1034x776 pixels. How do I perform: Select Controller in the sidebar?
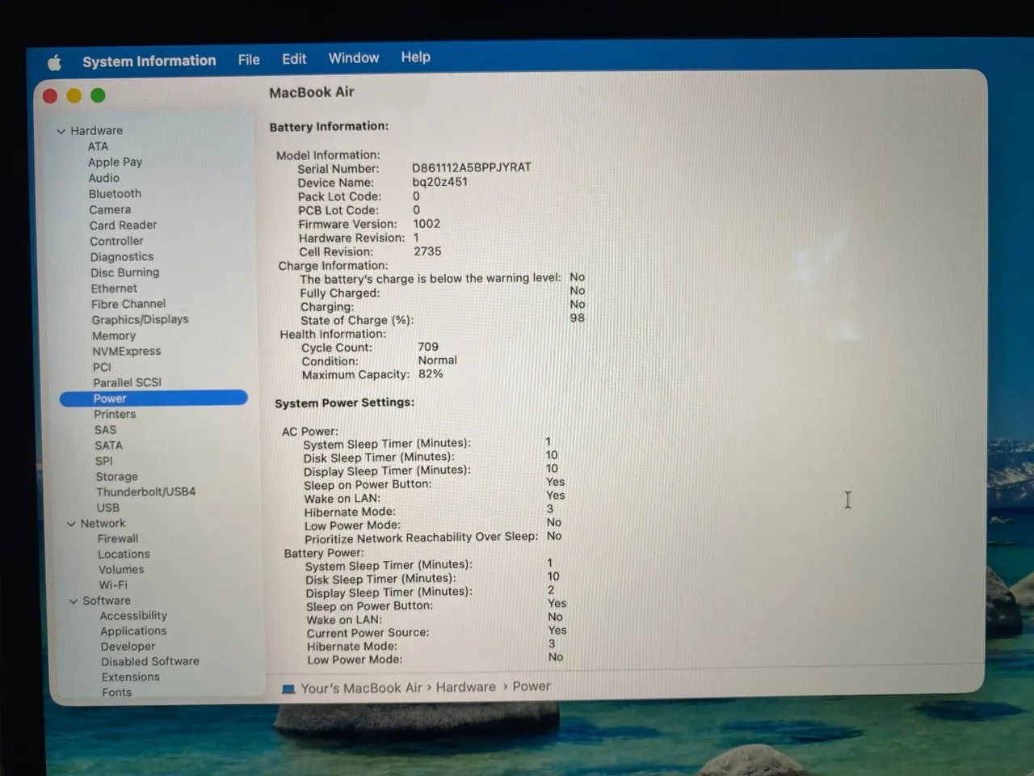(116, 241)
